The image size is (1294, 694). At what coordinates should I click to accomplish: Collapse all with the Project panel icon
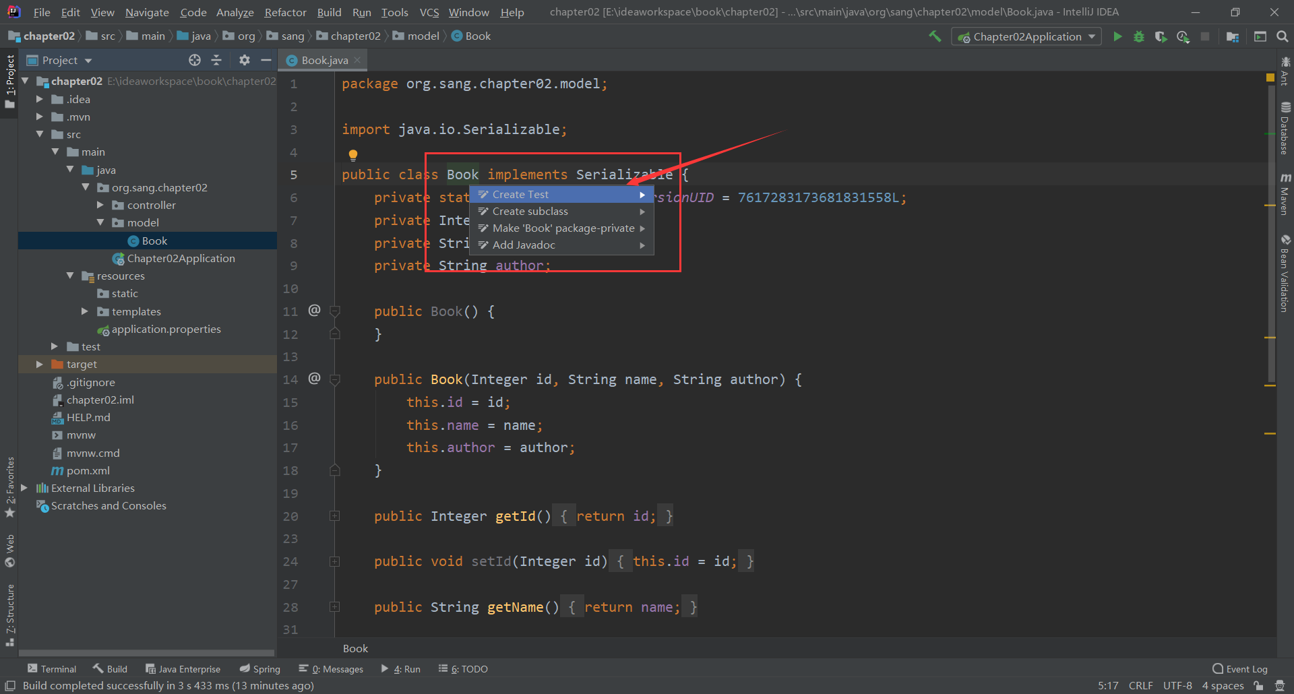click(x=216, y=60)
